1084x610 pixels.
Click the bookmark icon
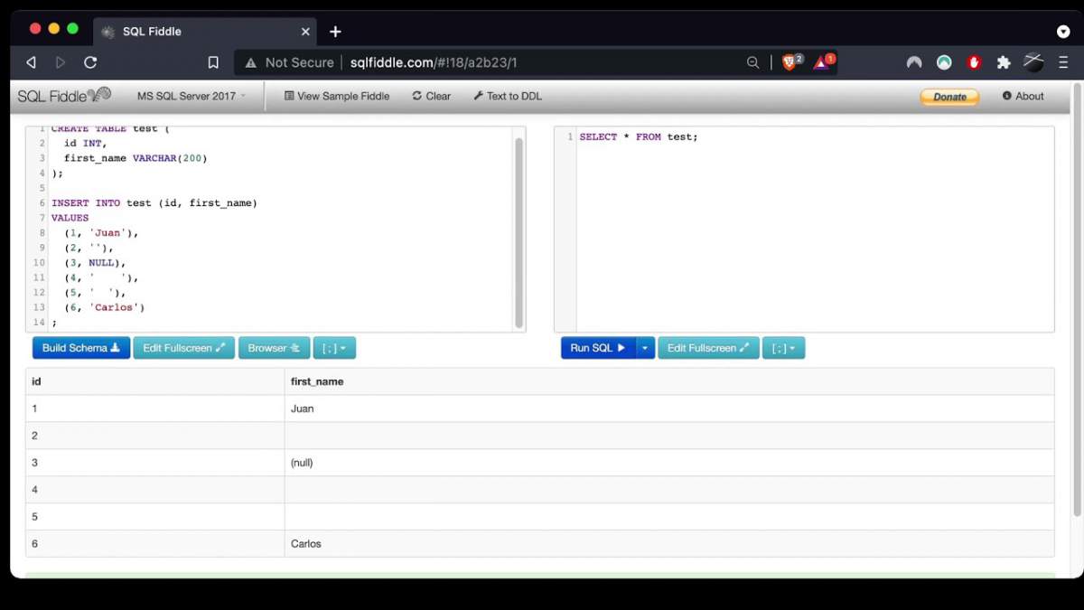pos(213,62)
